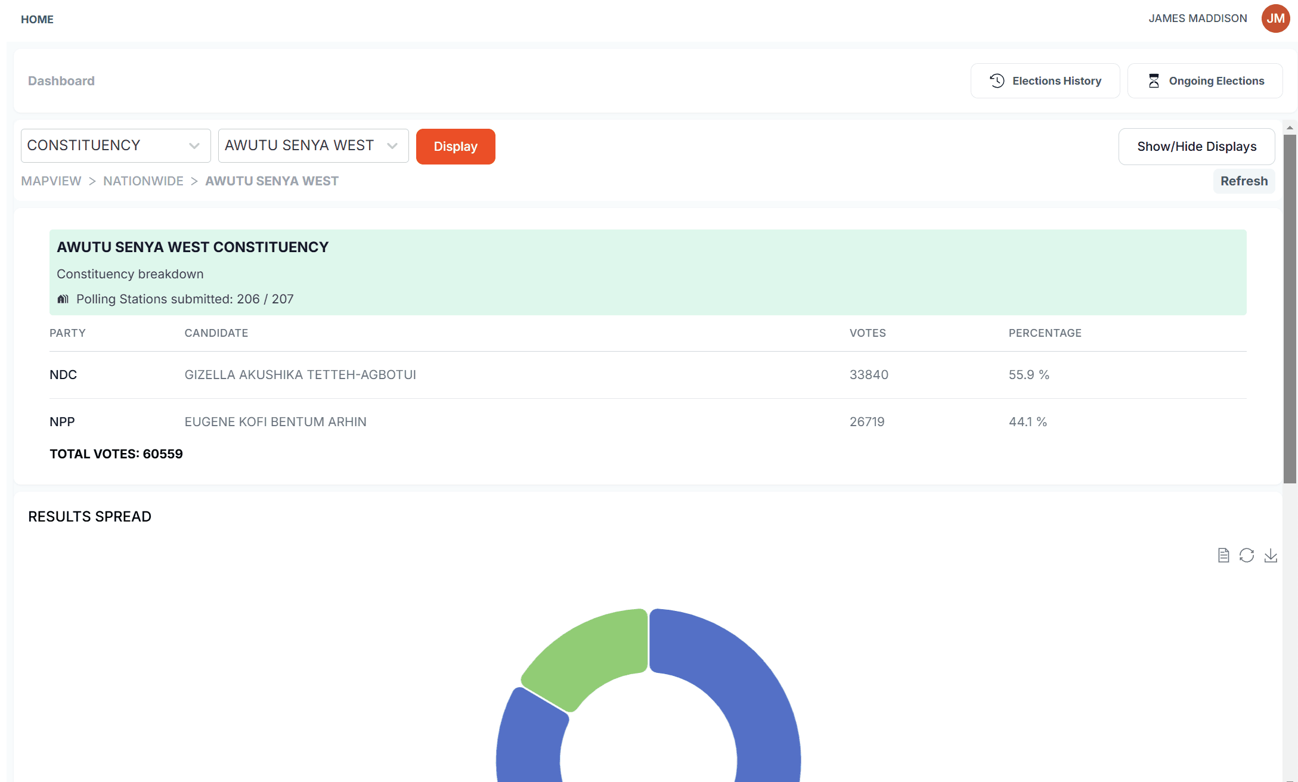Image resolution: width=1298 pixels, height=782 pixels.
Task: Click the 44.1 % percentage cell
Action: [1028, 422]
